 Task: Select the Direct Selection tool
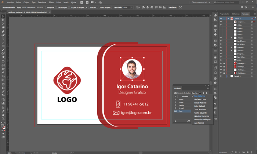(3, 20)
